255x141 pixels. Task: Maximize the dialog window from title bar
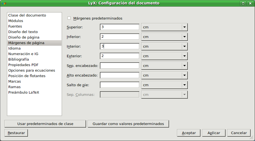tap(243, 3)
